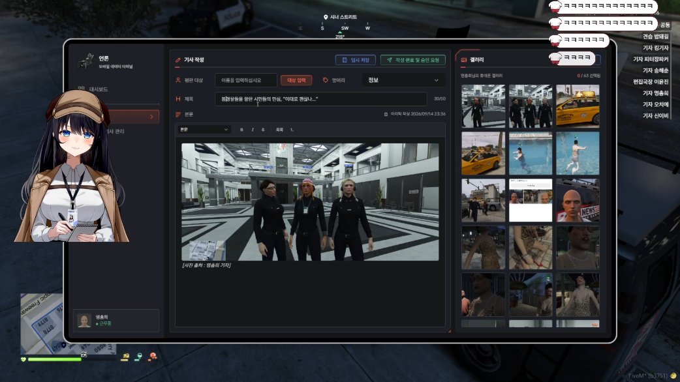Click 기자 송해준 in the staff list
680x382 pixels.
tap(655, 70)
